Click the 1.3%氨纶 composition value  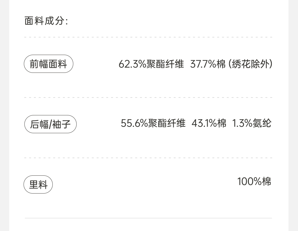coord(252,123)
